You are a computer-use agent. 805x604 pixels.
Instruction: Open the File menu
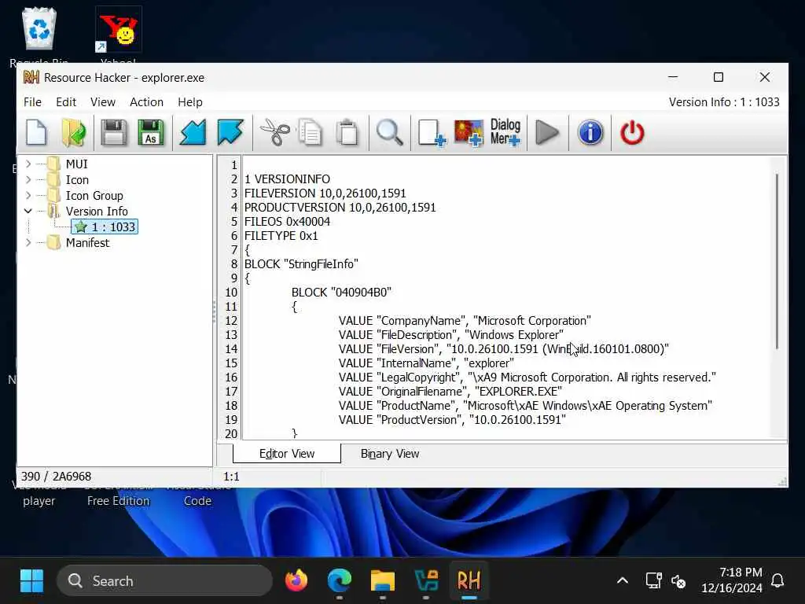[x=32, y=102]
